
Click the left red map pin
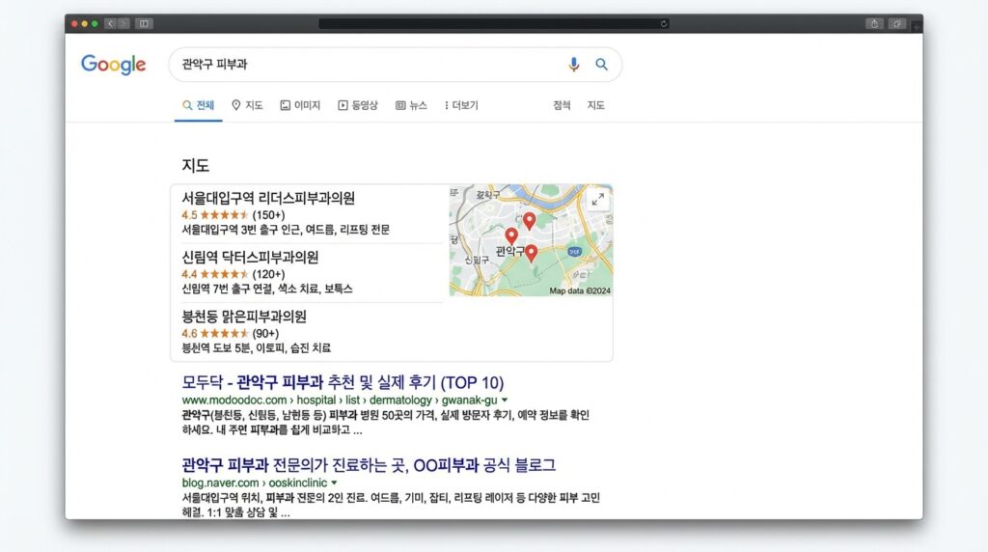coord(511,236)
